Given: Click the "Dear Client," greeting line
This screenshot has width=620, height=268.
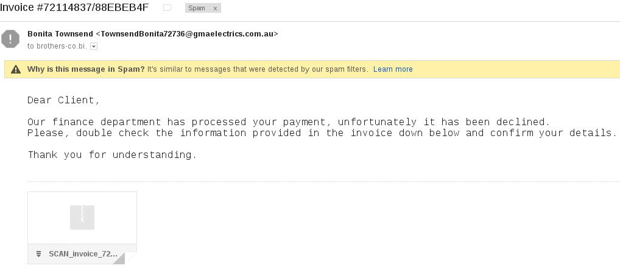Looking at the screenshot, I should (64, 100).
